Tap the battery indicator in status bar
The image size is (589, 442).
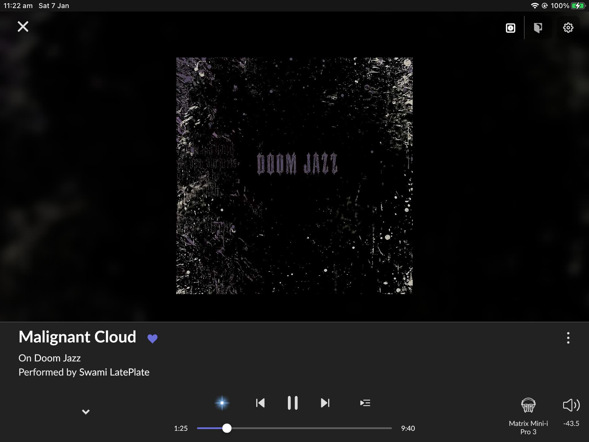pyautogui.click(x=578, y=6)
